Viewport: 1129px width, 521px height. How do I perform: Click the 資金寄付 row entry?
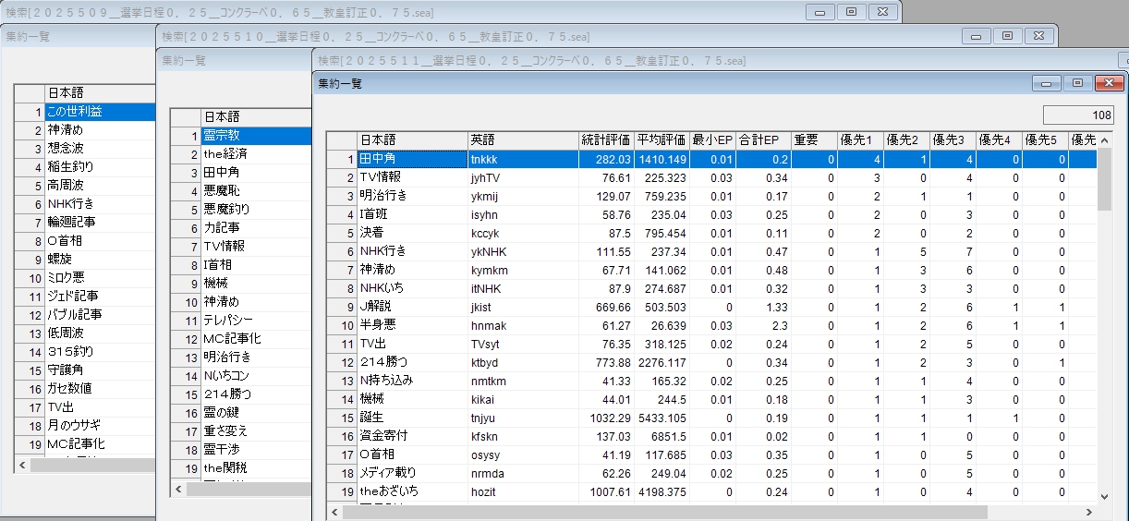click(411, 436)
